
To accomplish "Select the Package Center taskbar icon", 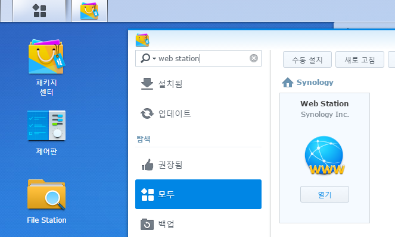I will (89, 11).
